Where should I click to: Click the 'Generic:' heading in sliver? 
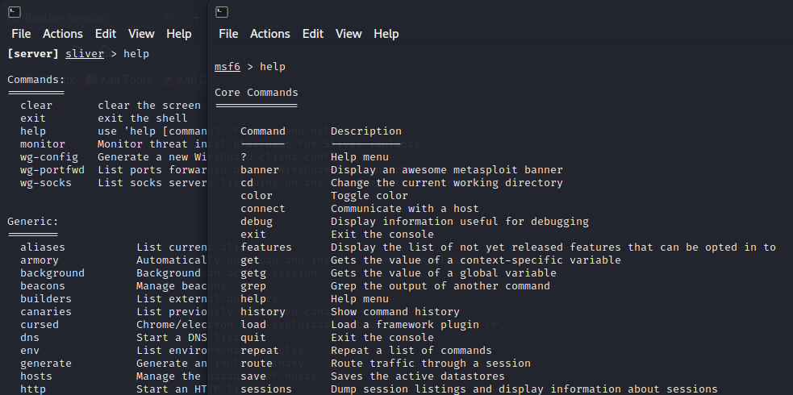pos(33,221)
